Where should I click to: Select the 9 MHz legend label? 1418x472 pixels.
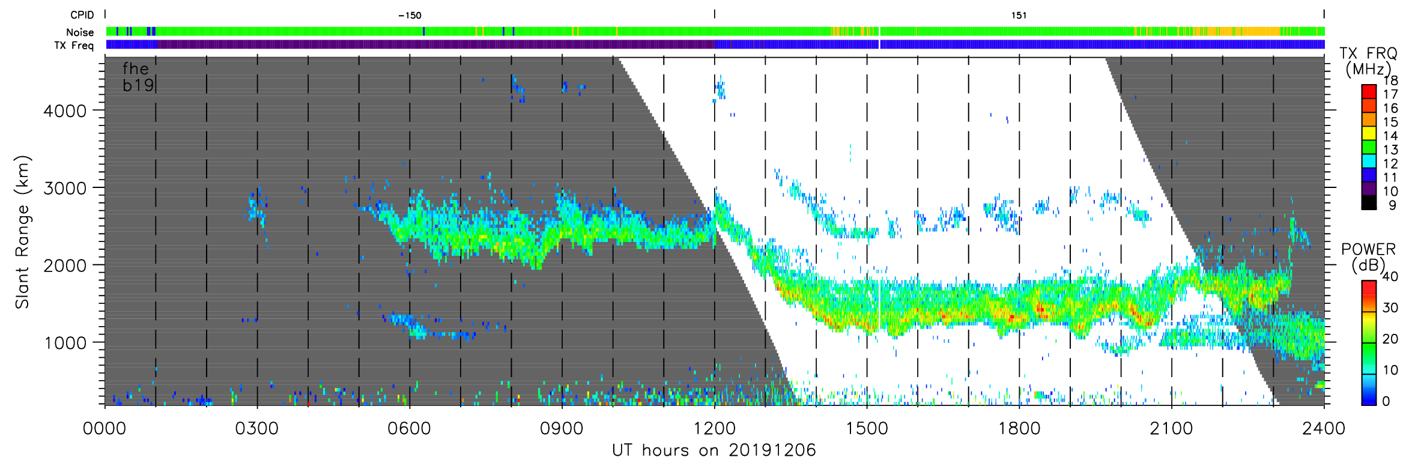tap(1392, 205)
